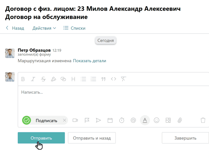
Task: Remove the Подписать tag with X
Action: 64,120
